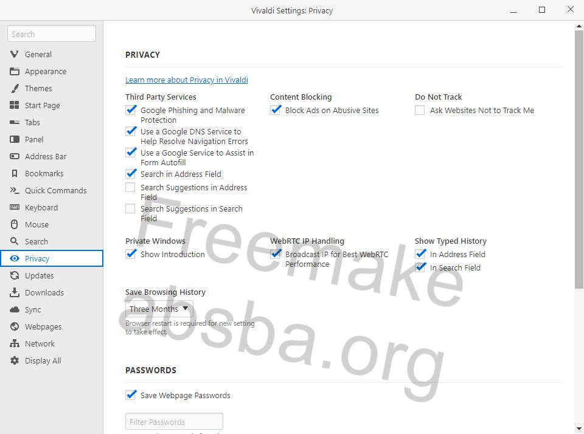Open the Learn more about Privacy link
This screenshot has width=584, height=434.
pos(187,80)
